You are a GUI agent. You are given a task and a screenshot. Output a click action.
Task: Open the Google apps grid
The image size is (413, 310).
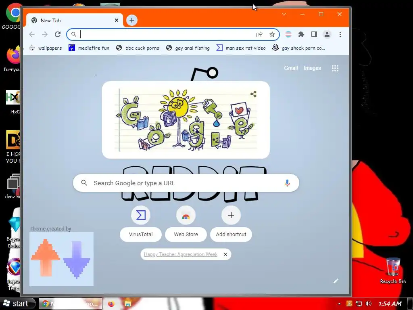pos(335,68)
